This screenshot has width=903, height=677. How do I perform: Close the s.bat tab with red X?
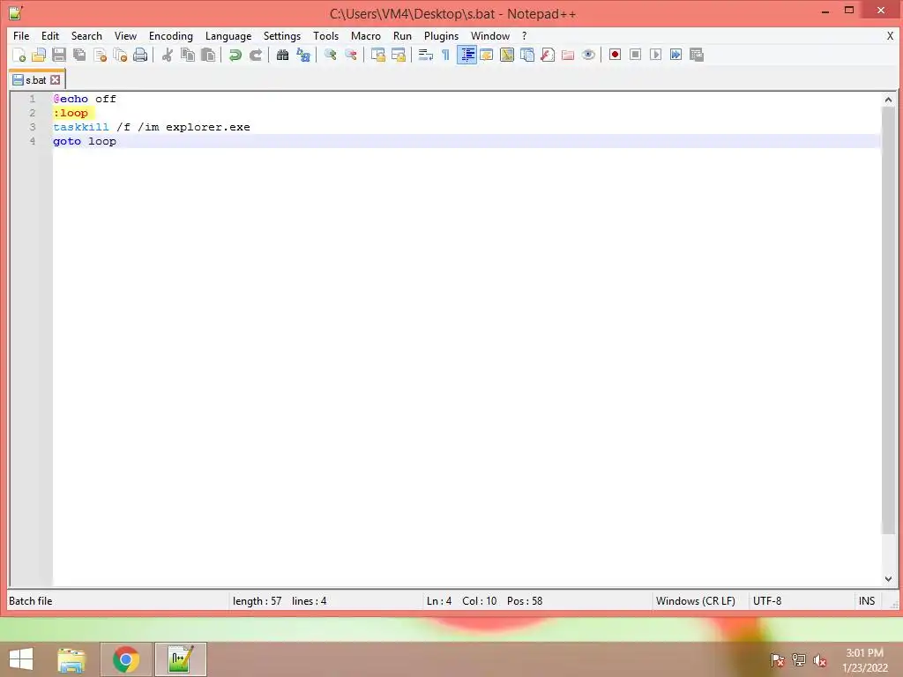56,80
